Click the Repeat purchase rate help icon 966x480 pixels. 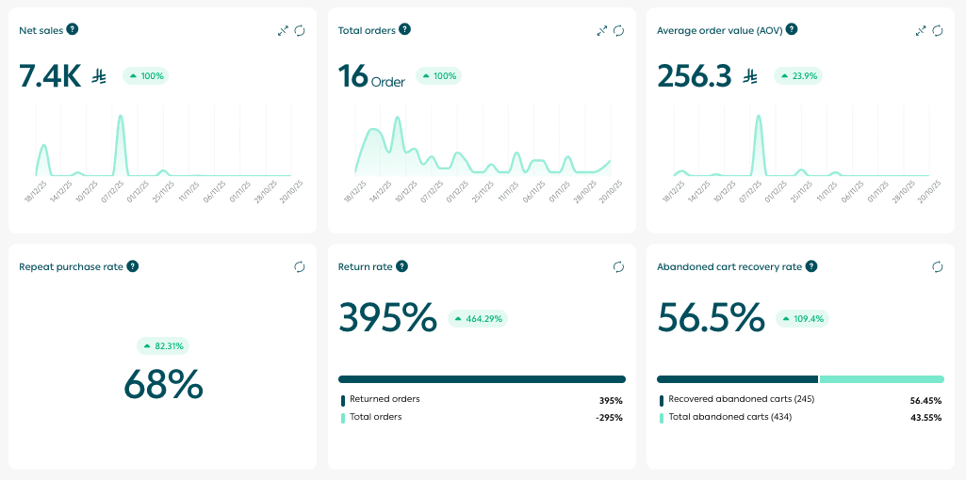pos(133,266)
